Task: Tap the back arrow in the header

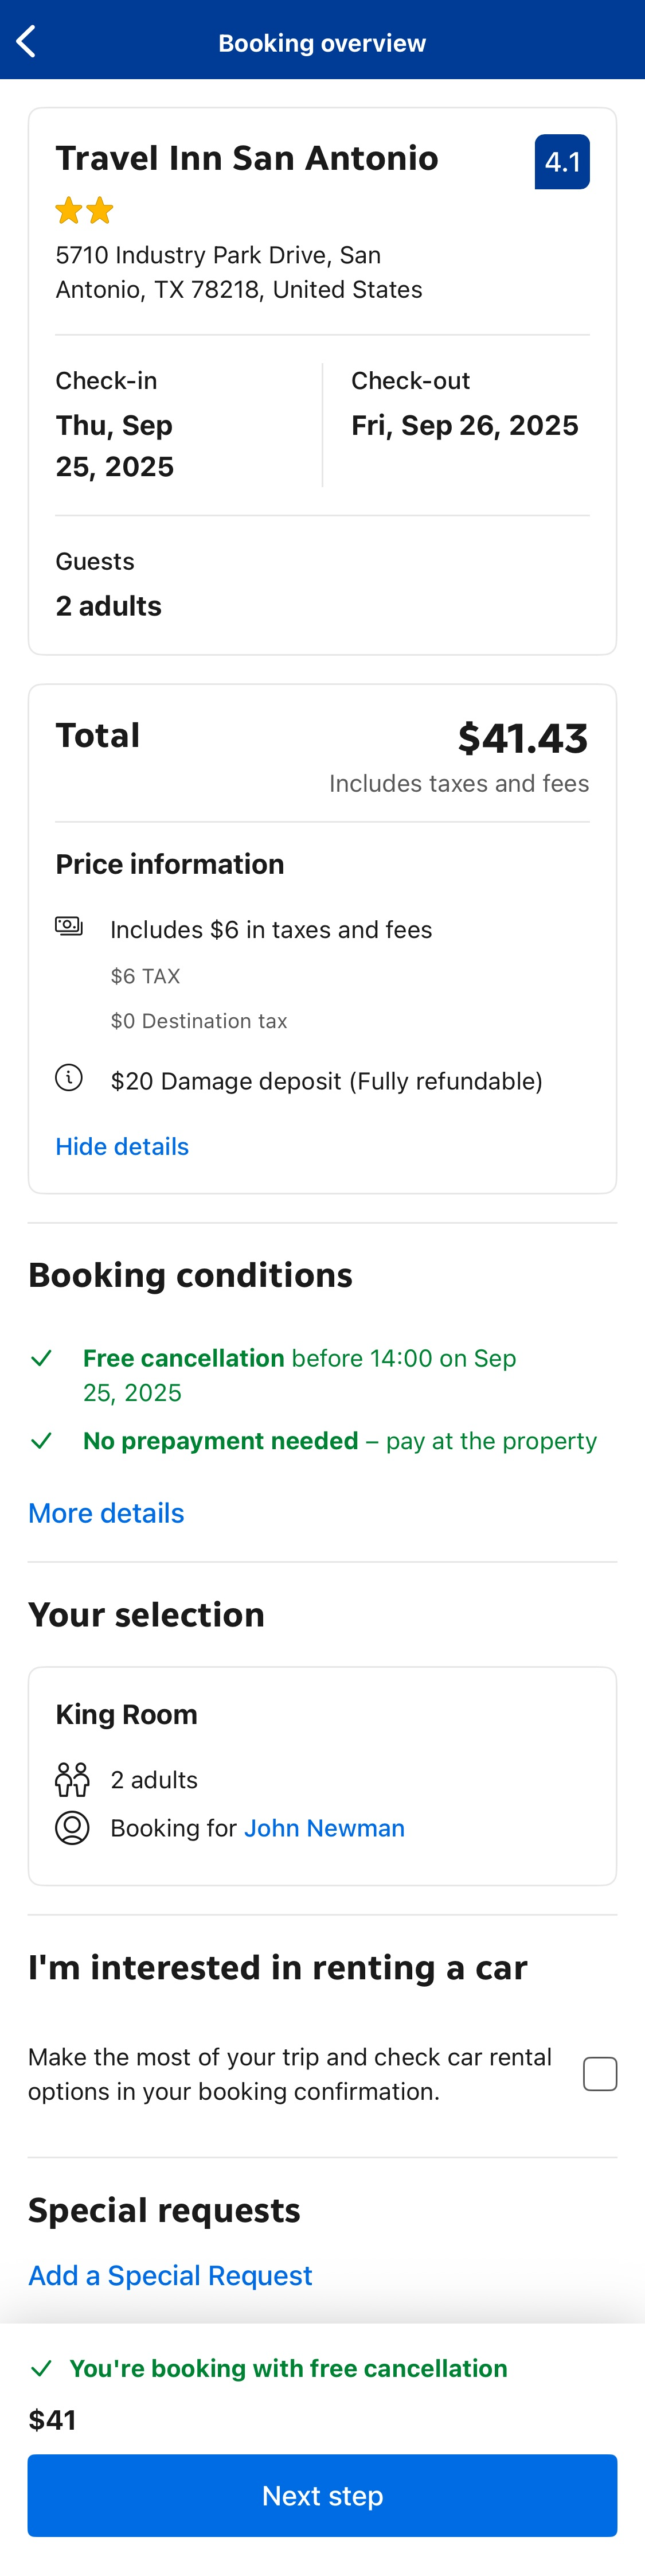Action: [26, 40]
